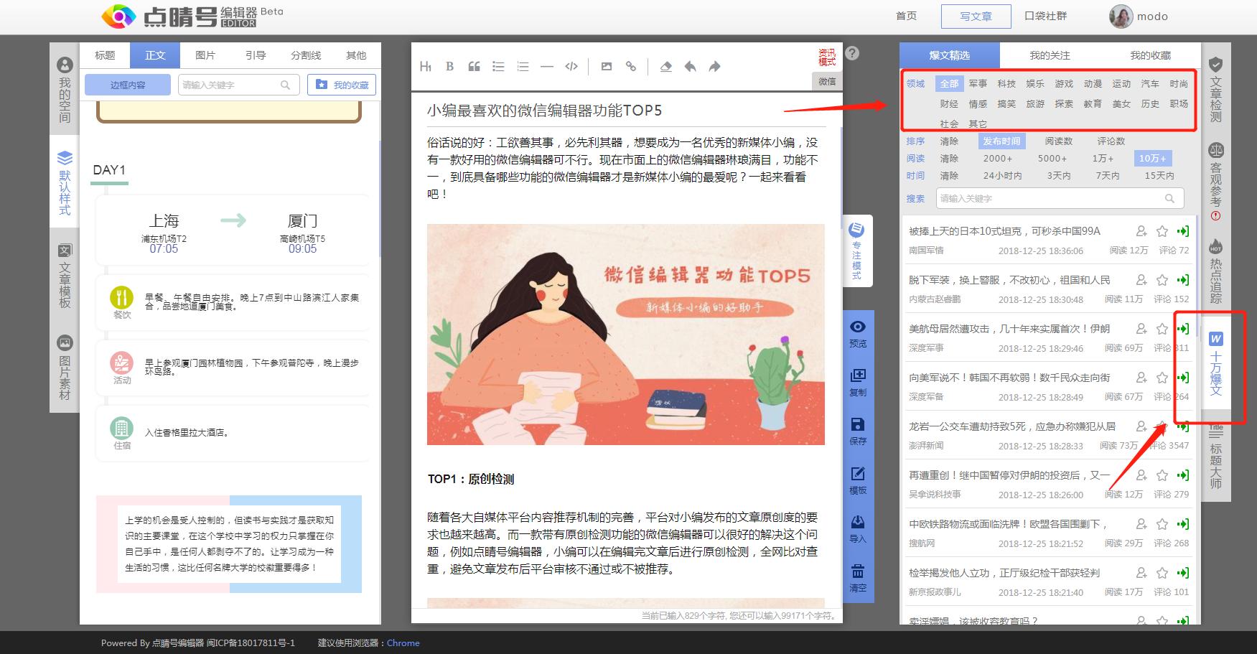Favorite the 中欧铁路物流 article with star

tap(1162, 524)
